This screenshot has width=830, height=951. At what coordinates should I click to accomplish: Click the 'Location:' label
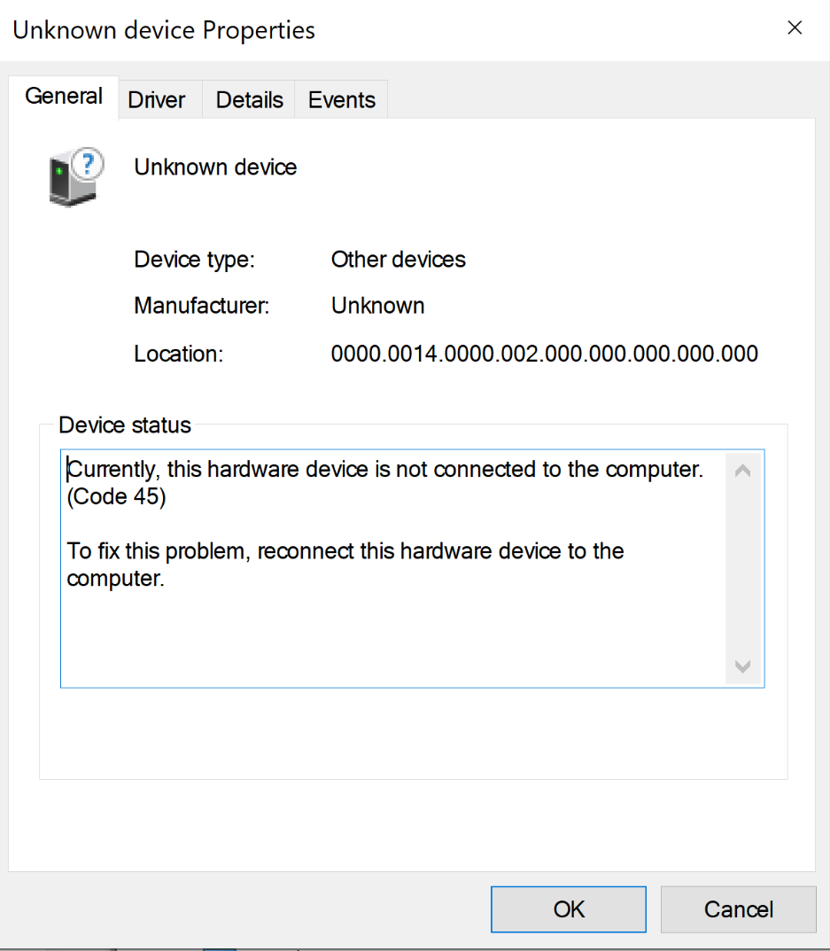point(178,355)
